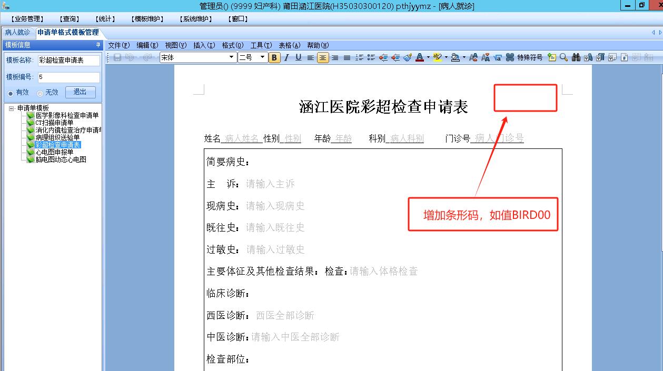Decrease paragraph indent
This screenshot has height=371, width=663.
point(383,57)
